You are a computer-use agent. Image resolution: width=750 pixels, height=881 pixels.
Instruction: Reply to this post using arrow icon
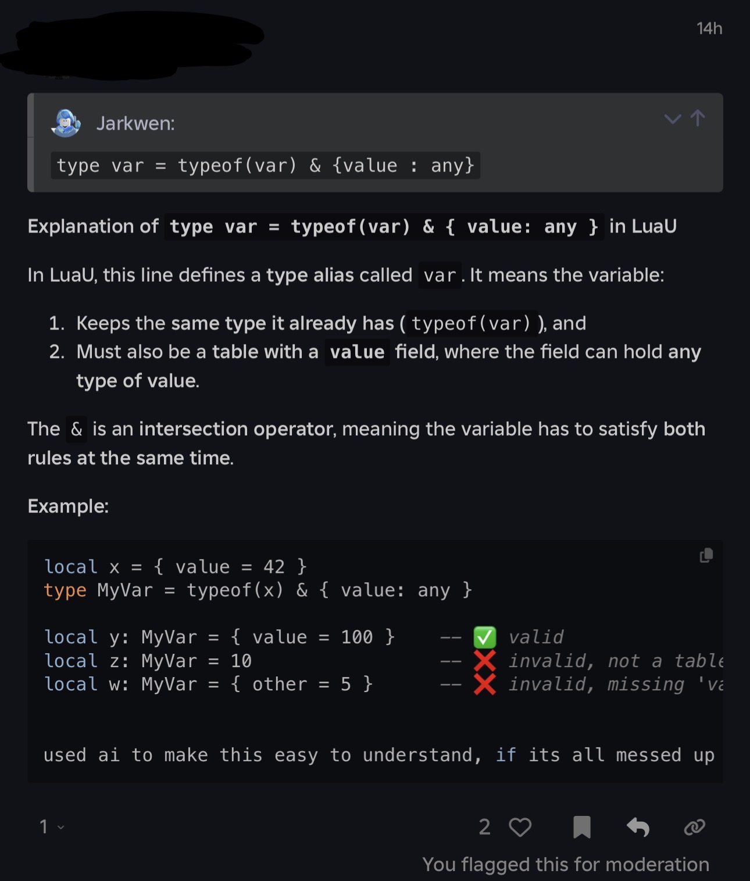(638, 827)
